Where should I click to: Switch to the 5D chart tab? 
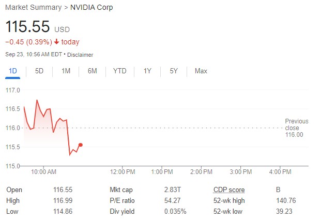(x=39, y=71)
